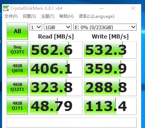
Task: Click the Seq write result 532.3
Action: tap(110, 50)
